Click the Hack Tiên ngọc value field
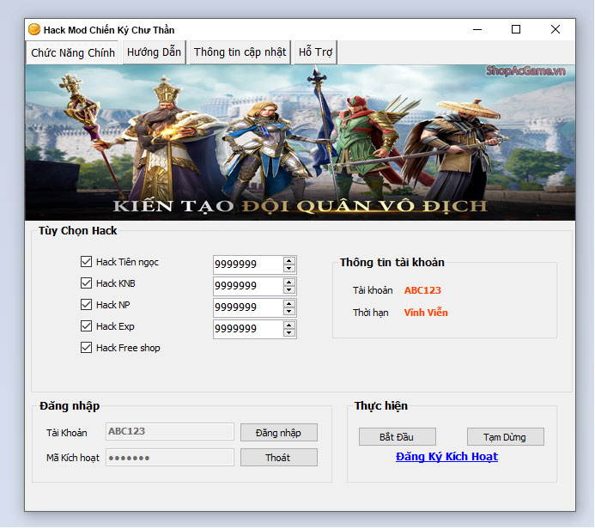Image resolution: width=595 pixels, height=529 pixels. 246,264
